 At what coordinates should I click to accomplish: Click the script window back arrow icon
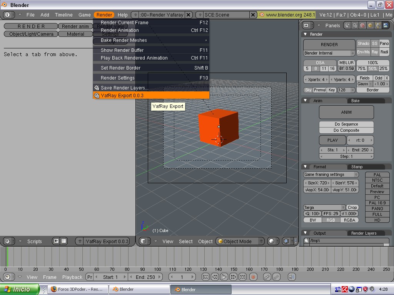tap(56, 241)
